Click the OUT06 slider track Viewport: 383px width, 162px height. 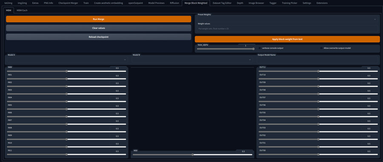coord(318,109)
